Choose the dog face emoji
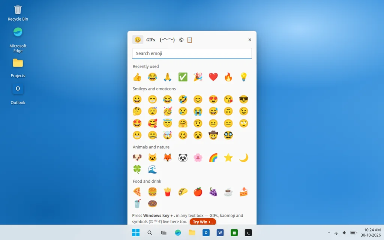 (137, 157)
